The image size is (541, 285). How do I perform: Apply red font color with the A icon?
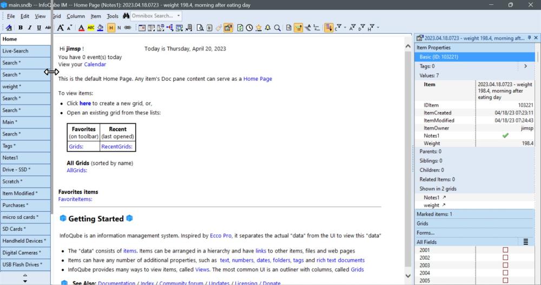point(81,28)
